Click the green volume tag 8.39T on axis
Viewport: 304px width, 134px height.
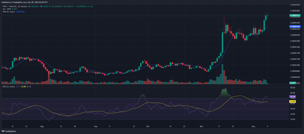point(293,83)
